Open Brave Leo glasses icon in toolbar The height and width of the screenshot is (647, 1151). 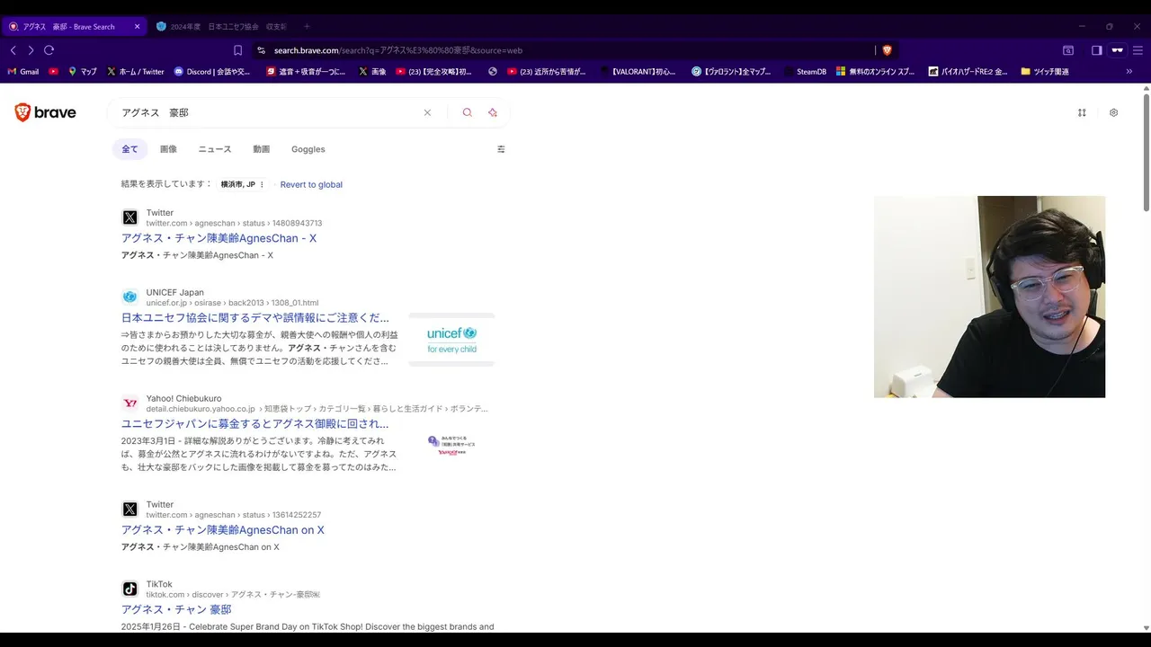(1118, 50)
